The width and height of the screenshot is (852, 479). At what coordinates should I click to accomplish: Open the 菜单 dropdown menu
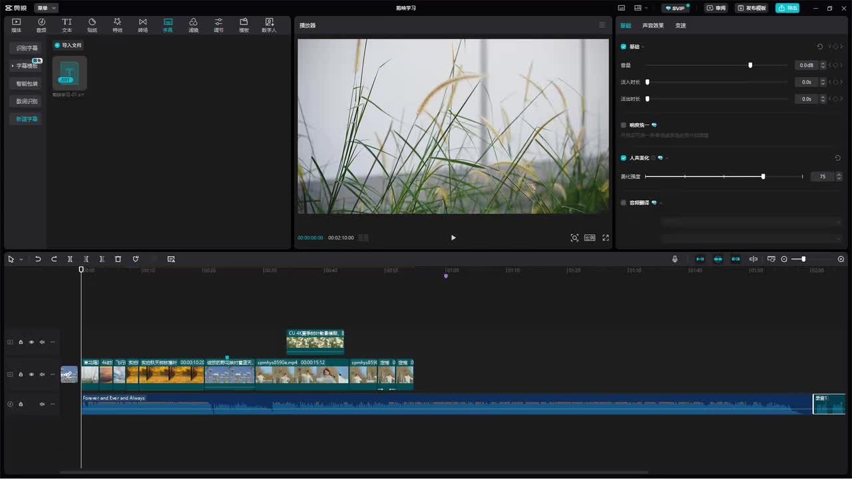coord(46,8)
